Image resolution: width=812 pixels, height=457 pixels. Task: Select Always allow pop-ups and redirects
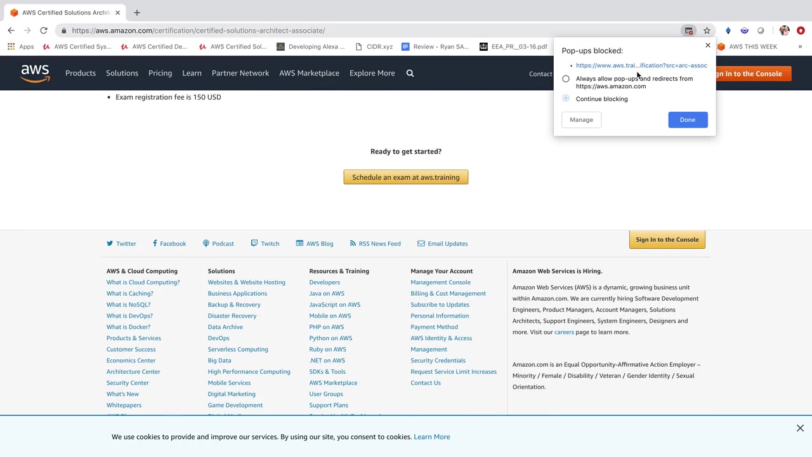point(566,79)
